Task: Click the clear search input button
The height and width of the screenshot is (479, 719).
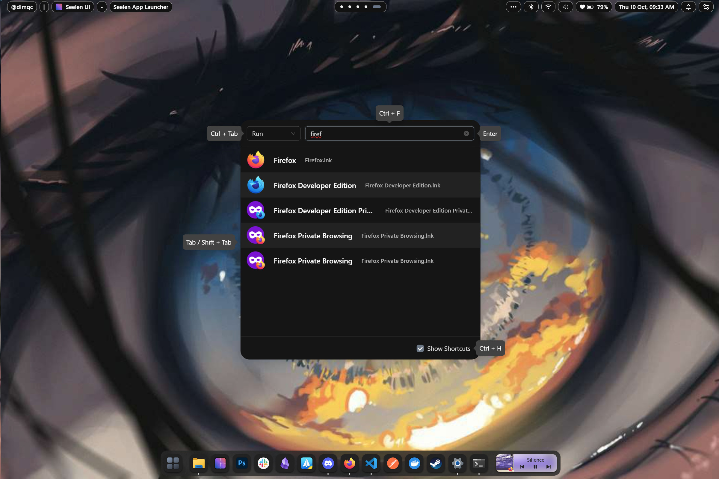Action: pyautogui.click(x=466, y=134)
